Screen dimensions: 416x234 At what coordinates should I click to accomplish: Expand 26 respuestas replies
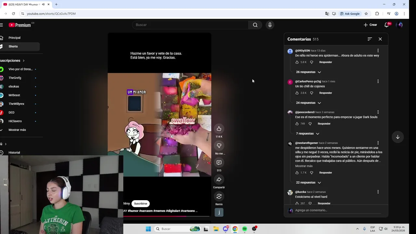pos(308,72)
